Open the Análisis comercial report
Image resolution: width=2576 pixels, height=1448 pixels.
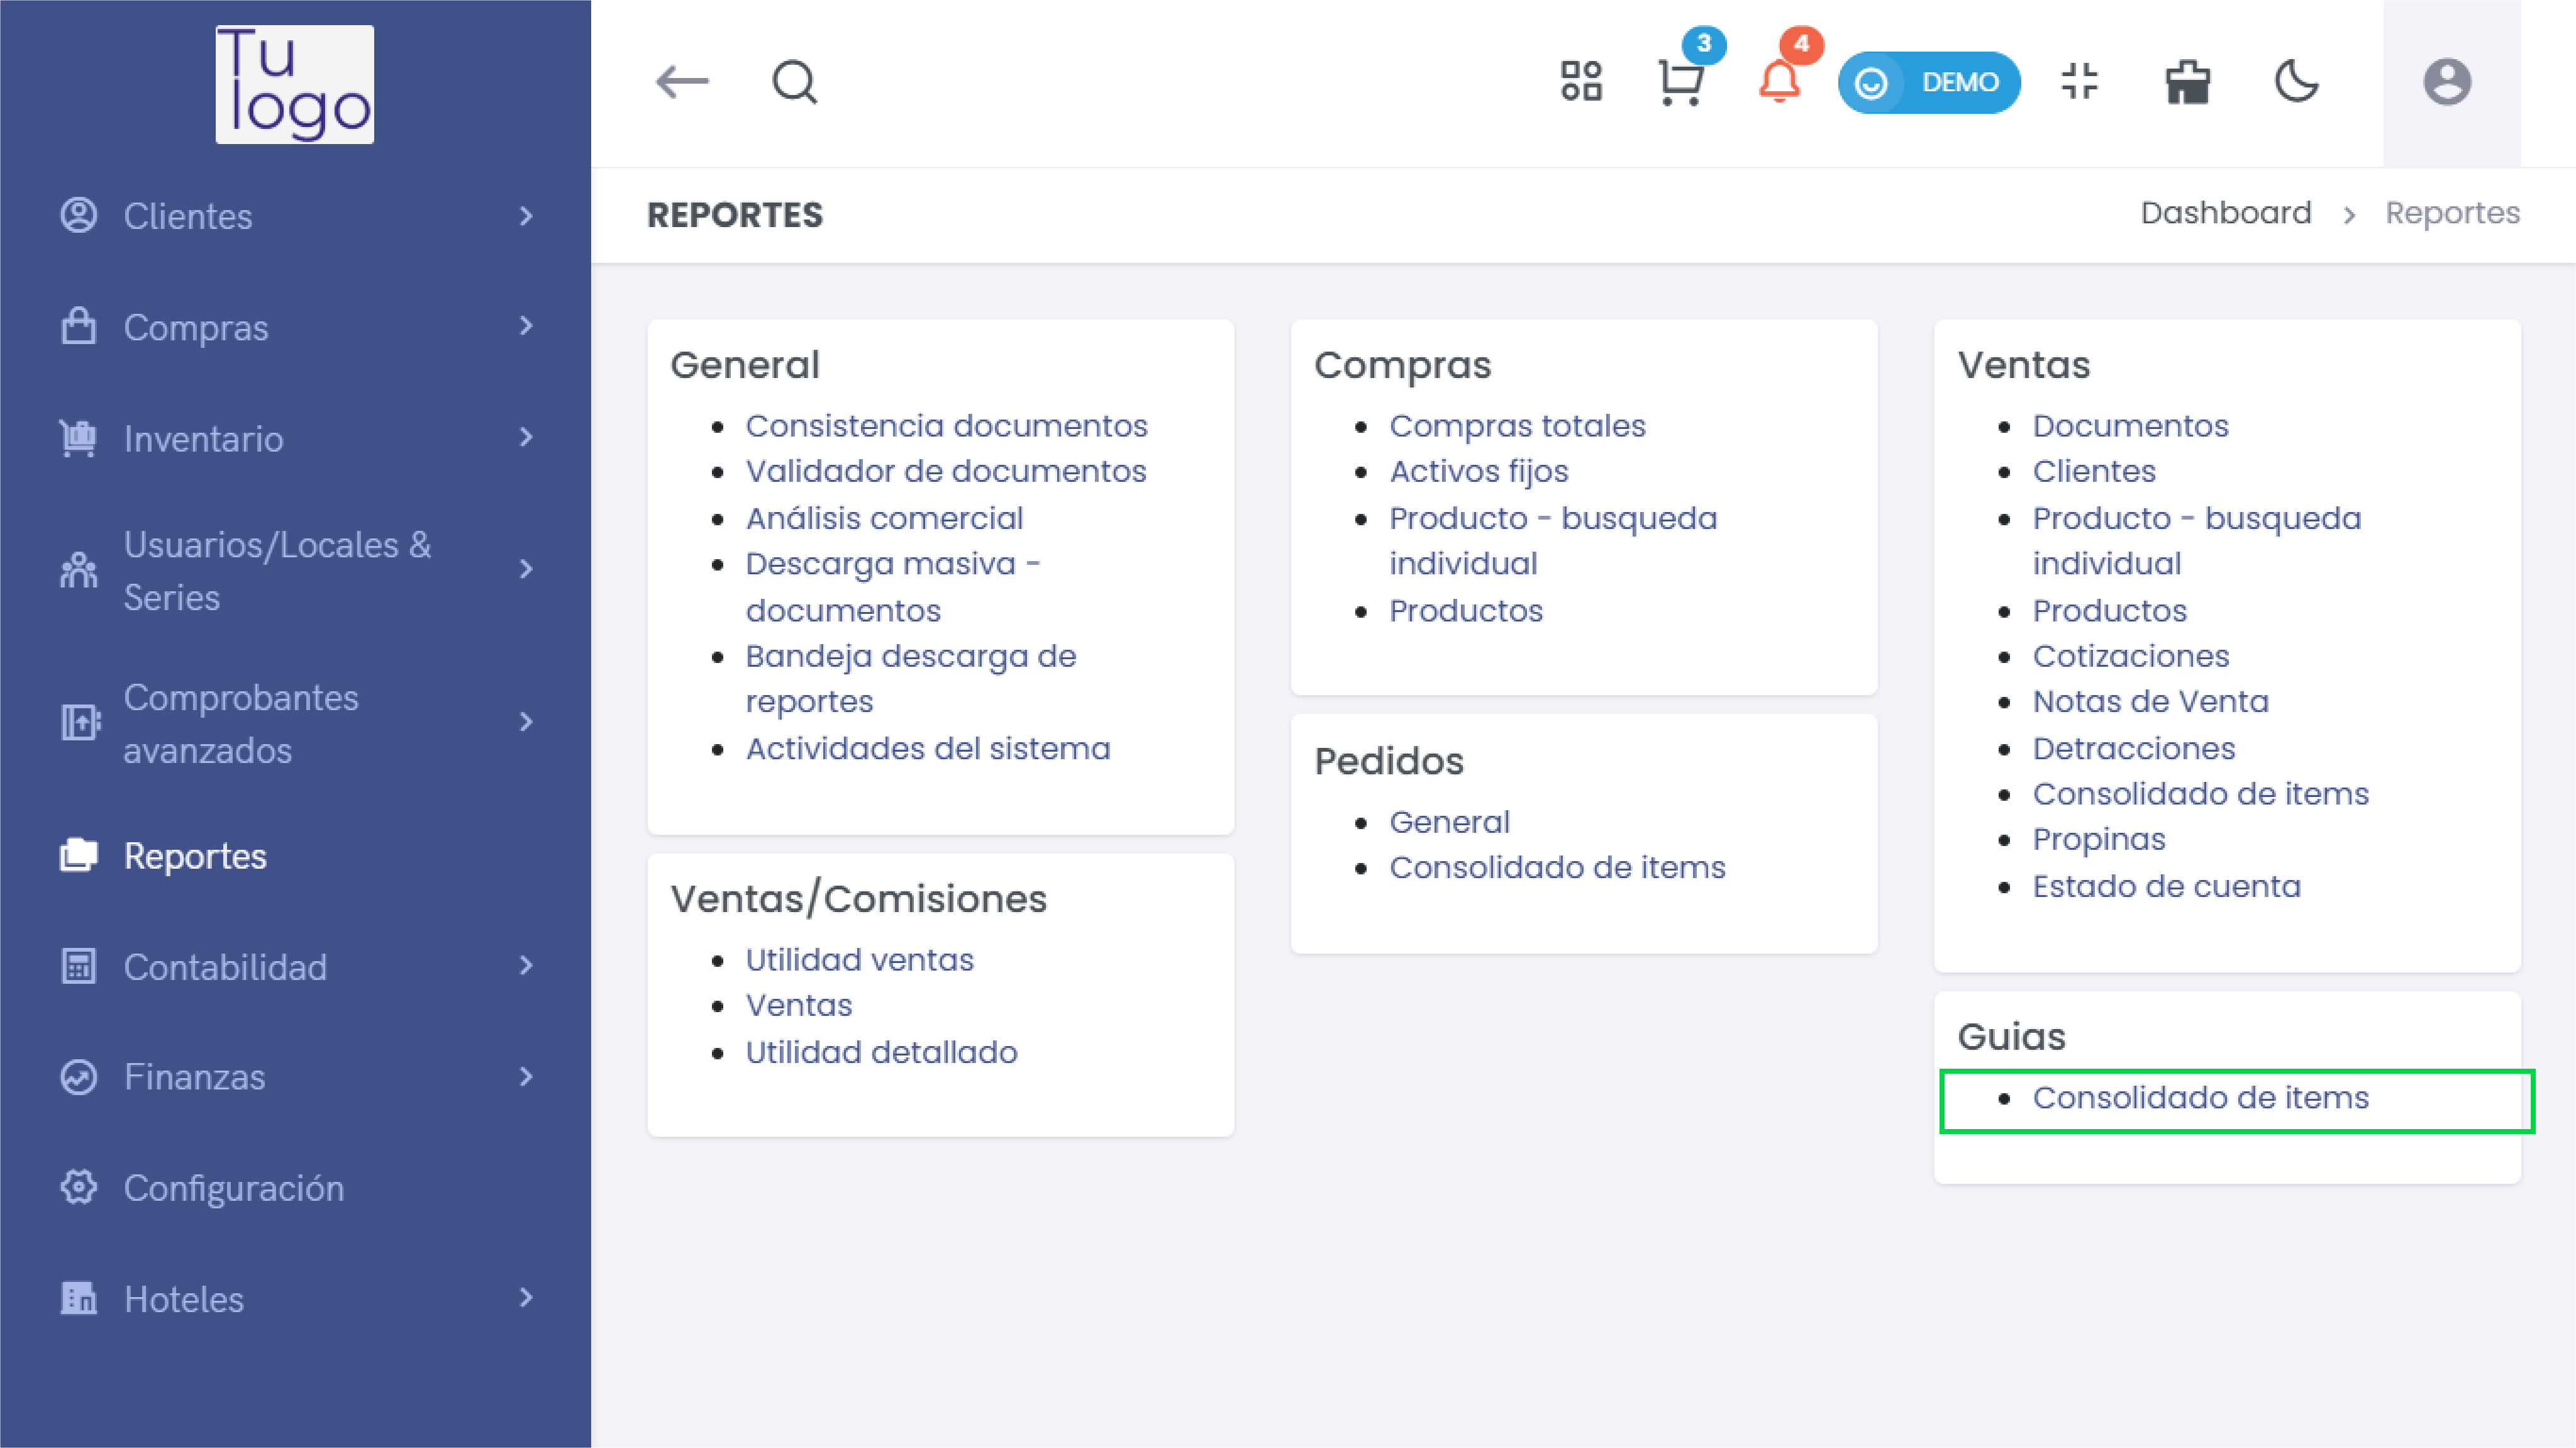coord(884,518)
